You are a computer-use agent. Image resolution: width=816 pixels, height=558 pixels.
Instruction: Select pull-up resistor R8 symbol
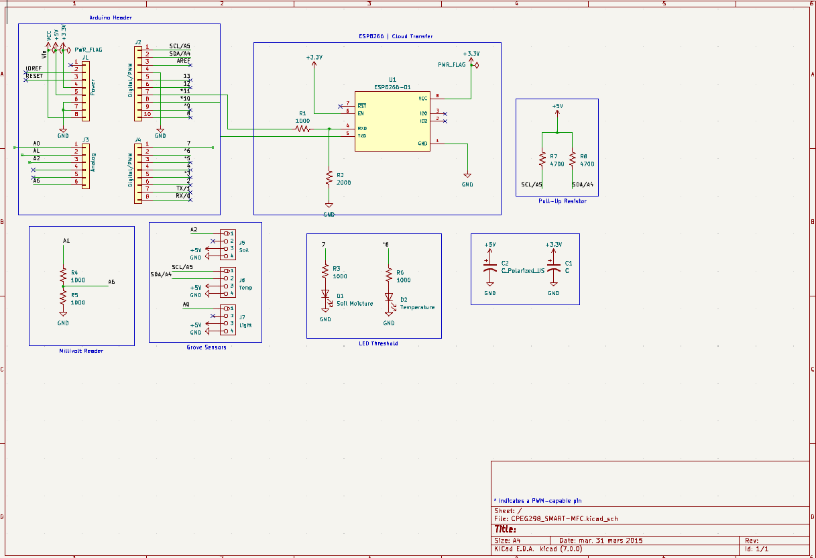572,159
